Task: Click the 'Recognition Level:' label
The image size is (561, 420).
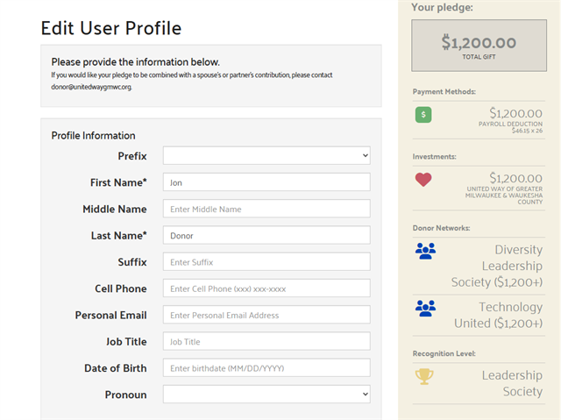Action: (x=444, y=353)
